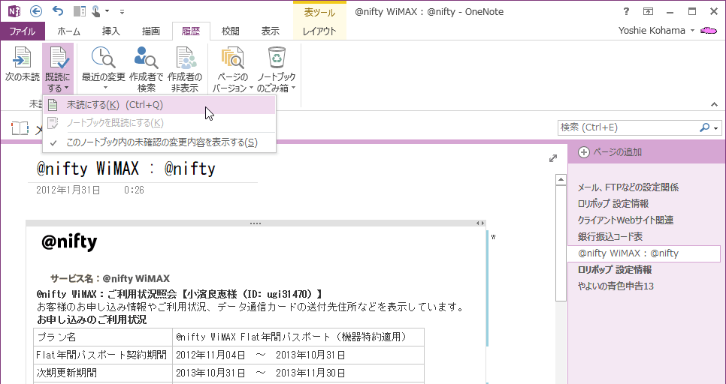726x384 pixels.
Task: Open bold unread ロリポップ 設定情報 page
Action: (615, 269)
